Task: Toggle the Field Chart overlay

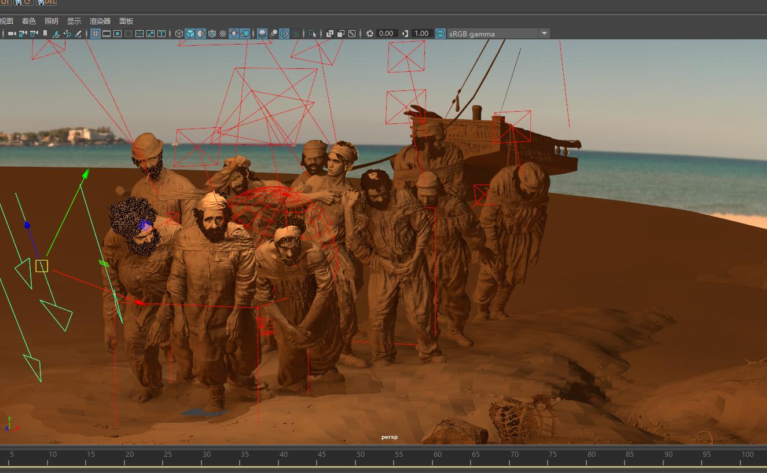Action: (x=140, y=34)
